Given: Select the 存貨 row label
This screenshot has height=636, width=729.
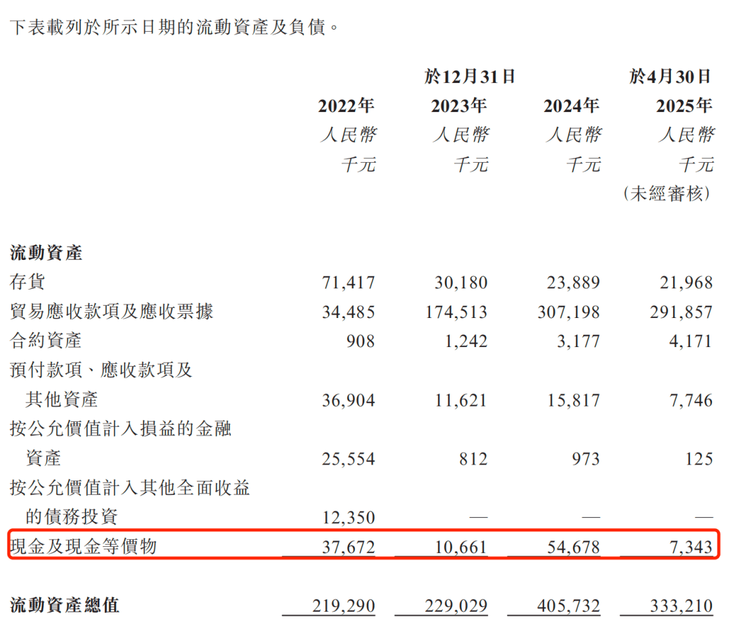Looking at the screenshot, I should coord(28,282).
